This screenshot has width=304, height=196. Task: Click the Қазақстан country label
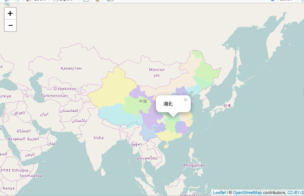(x=71, y=68)
